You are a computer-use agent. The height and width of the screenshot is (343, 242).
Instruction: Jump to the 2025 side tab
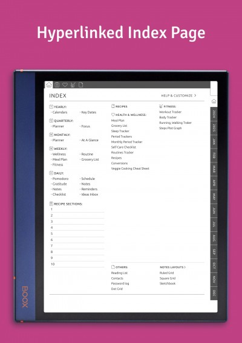[x=214, y=128]
